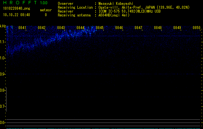Viewport: 203px width, 129px height.
Task: Click the Receiving Location label
Action: click(x=75, y=7)
